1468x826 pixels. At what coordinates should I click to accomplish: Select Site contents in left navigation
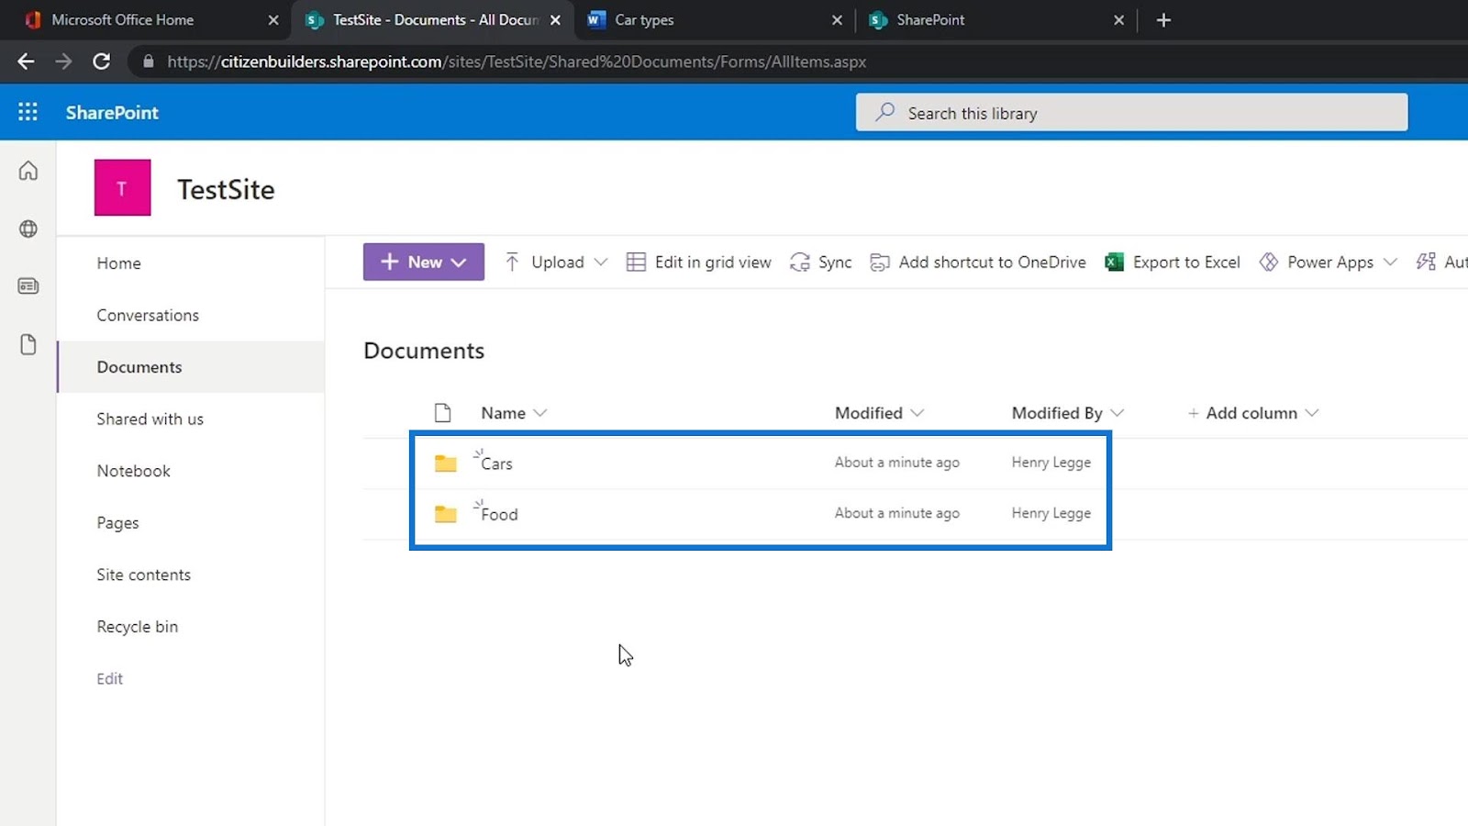point(144,575)
